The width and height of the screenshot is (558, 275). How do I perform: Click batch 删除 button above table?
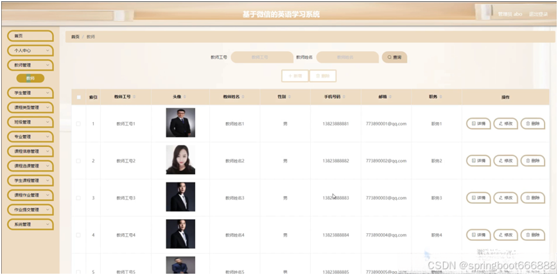(323, 76)
